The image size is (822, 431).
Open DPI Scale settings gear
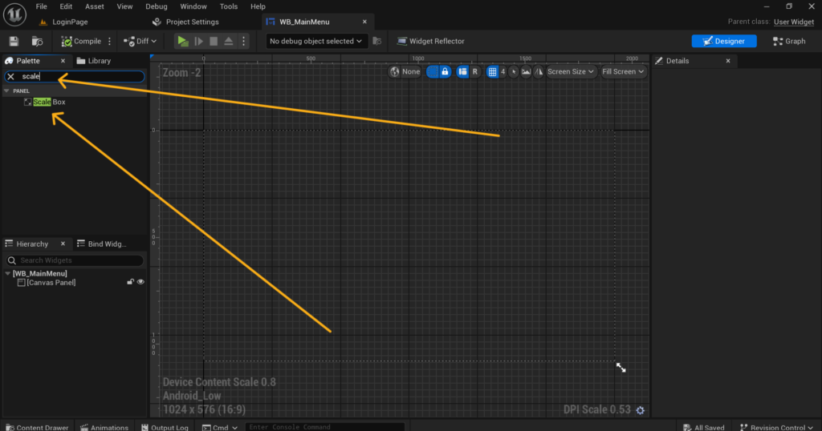tap(640, 410)
